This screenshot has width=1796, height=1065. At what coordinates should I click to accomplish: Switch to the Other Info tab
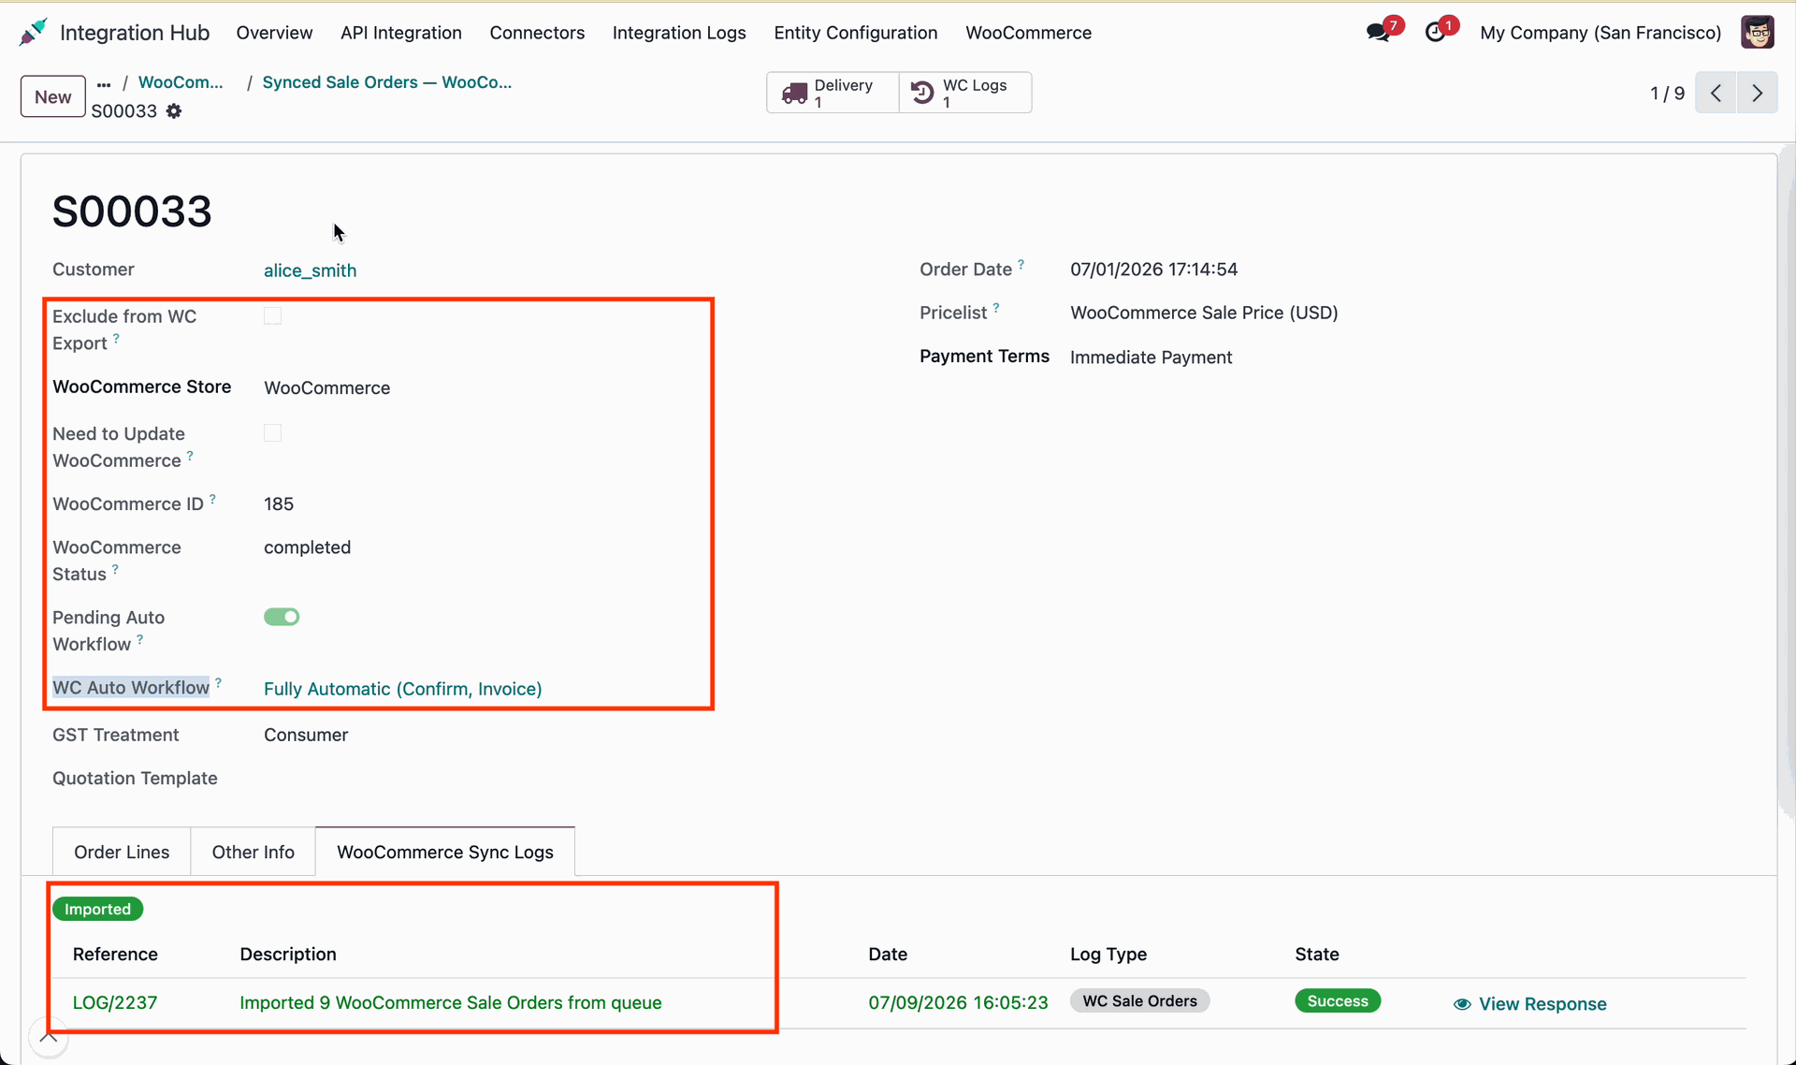(253, 852)
